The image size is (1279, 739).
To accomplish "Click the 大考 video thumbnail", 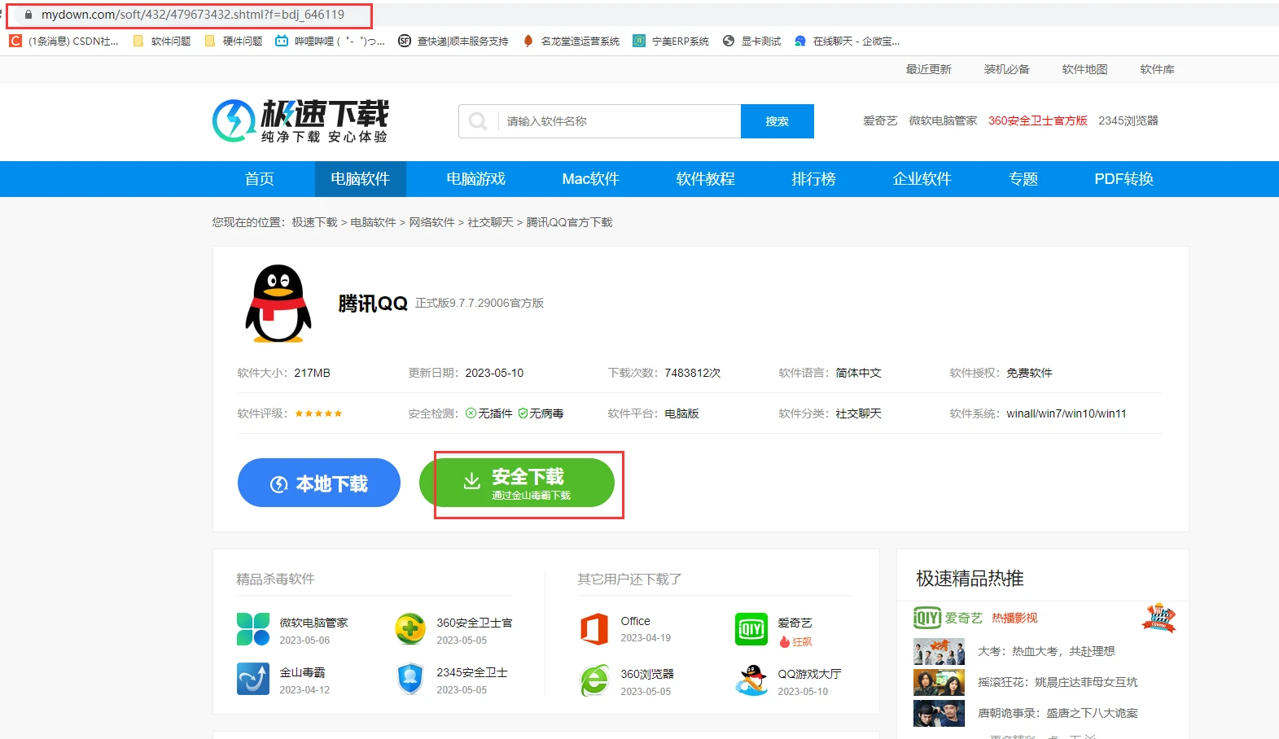I will click(x=939, y=652).
